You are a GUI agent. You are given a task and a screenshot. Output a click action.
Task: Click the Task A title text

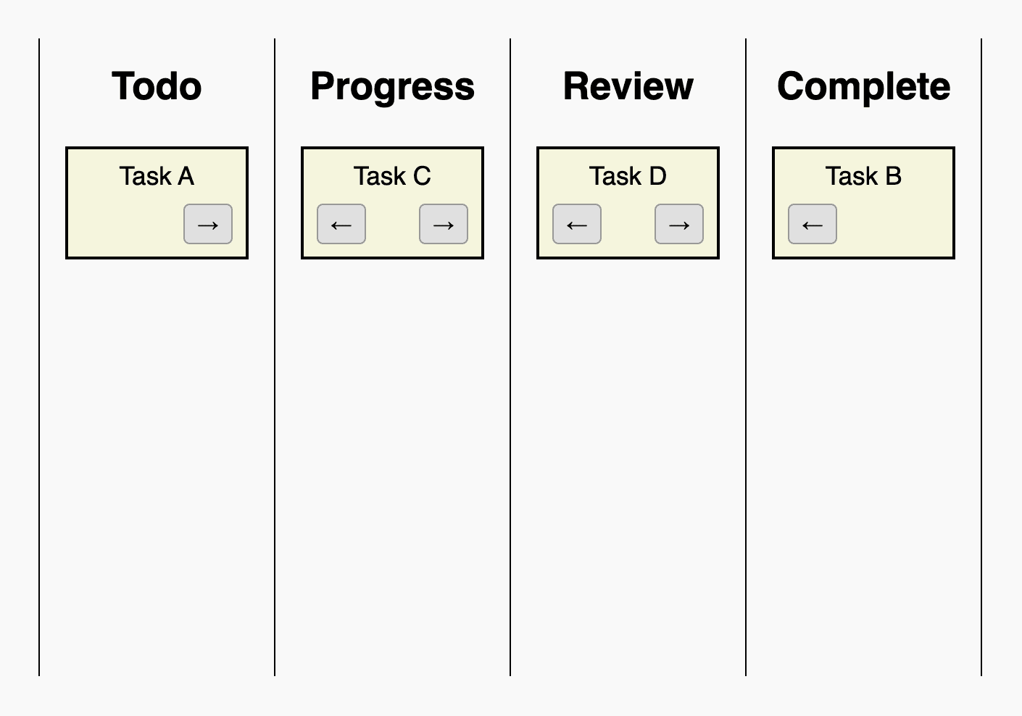point(157,175)
